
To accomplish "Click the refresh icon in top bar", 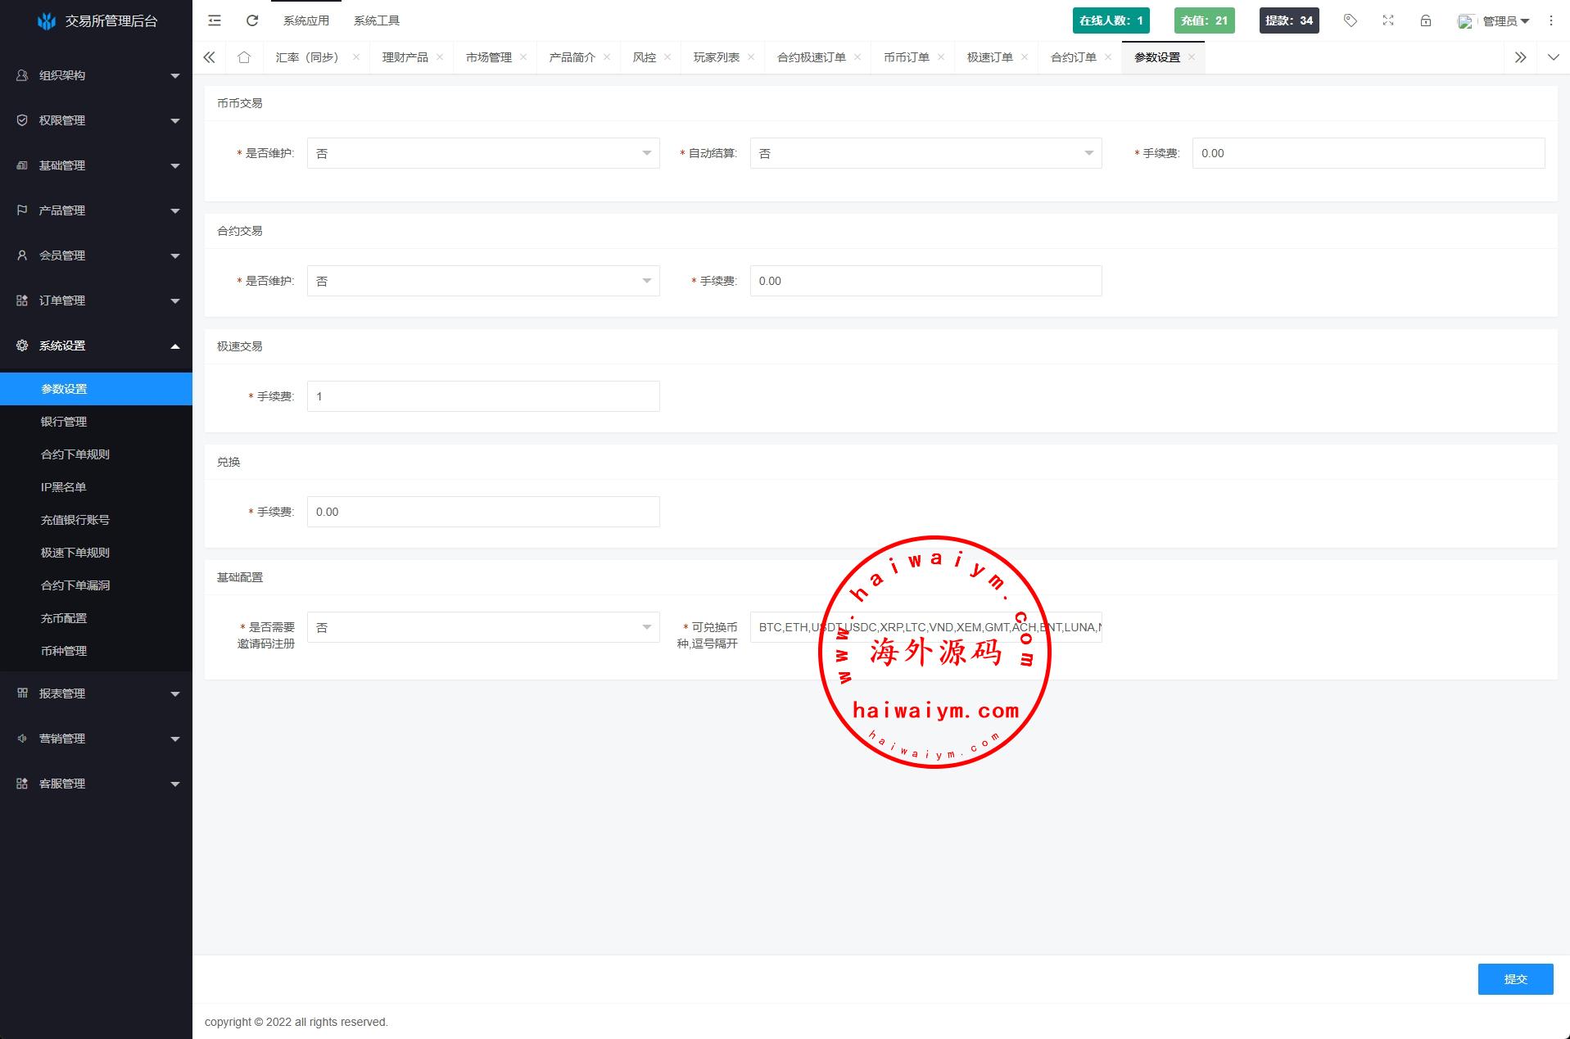I will pyautogui.click(x=252, y=20).
